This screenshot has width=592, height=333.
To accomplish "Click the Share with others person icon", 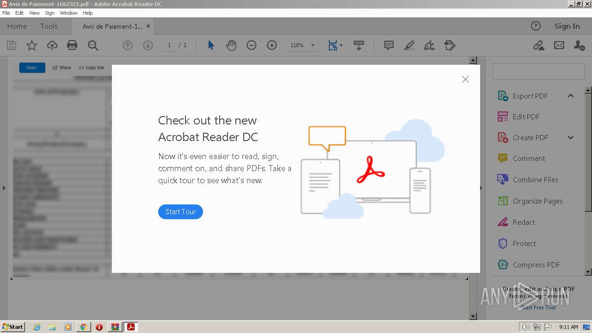I will click(579, 45).
